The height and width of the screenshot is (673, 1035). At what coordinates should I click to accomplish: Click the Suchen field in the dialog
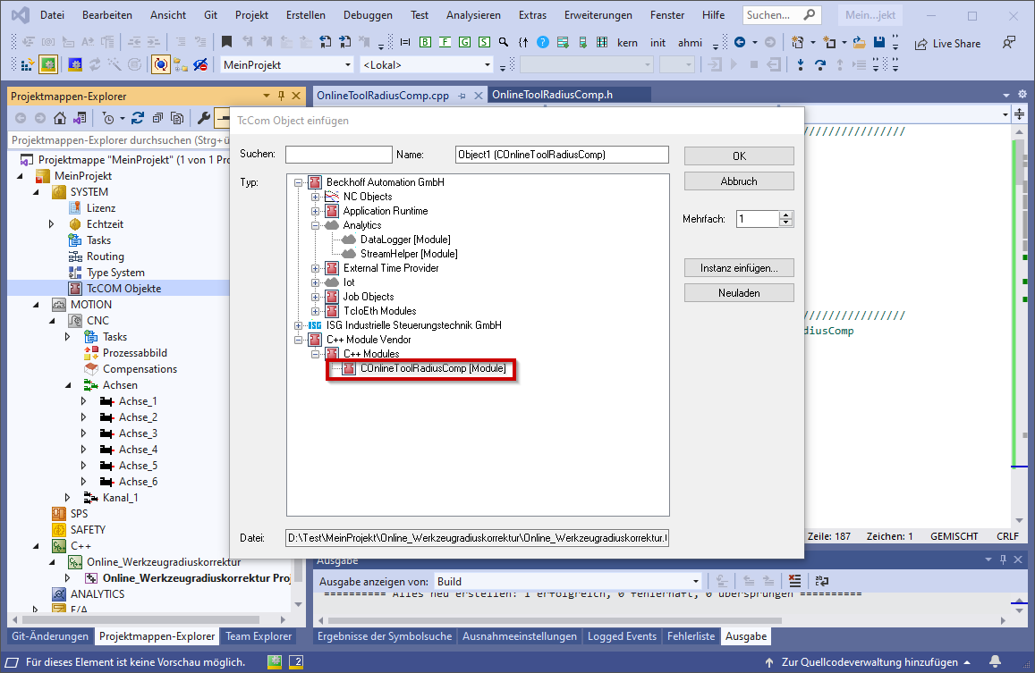coord(339,155)
